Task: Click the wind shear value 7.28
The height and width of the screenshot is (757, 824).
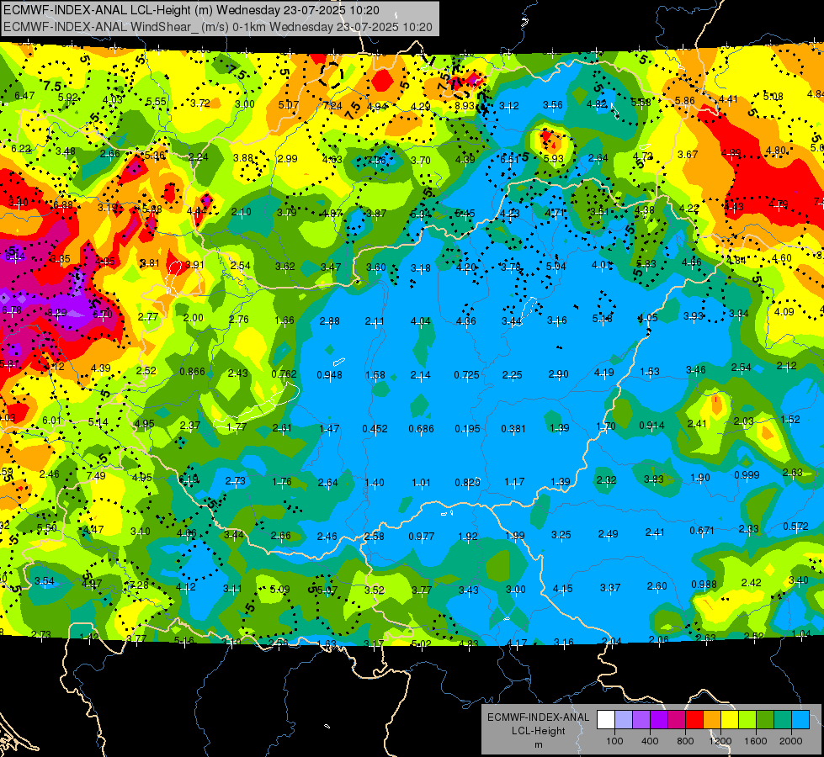Action: point(139,585)
